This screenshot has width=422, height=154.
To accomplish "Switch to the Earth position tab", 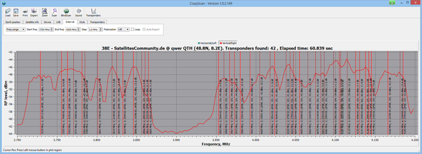I will pyautogui.click(x=13, y=22).
